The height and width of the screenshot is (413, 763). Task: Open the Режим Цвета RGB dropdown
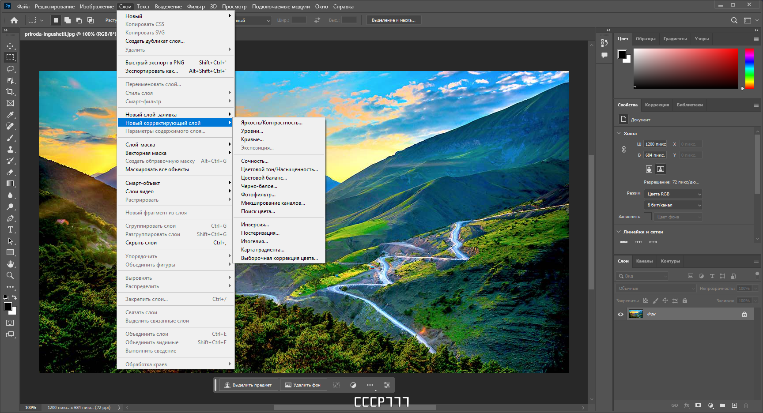point(673,194)
